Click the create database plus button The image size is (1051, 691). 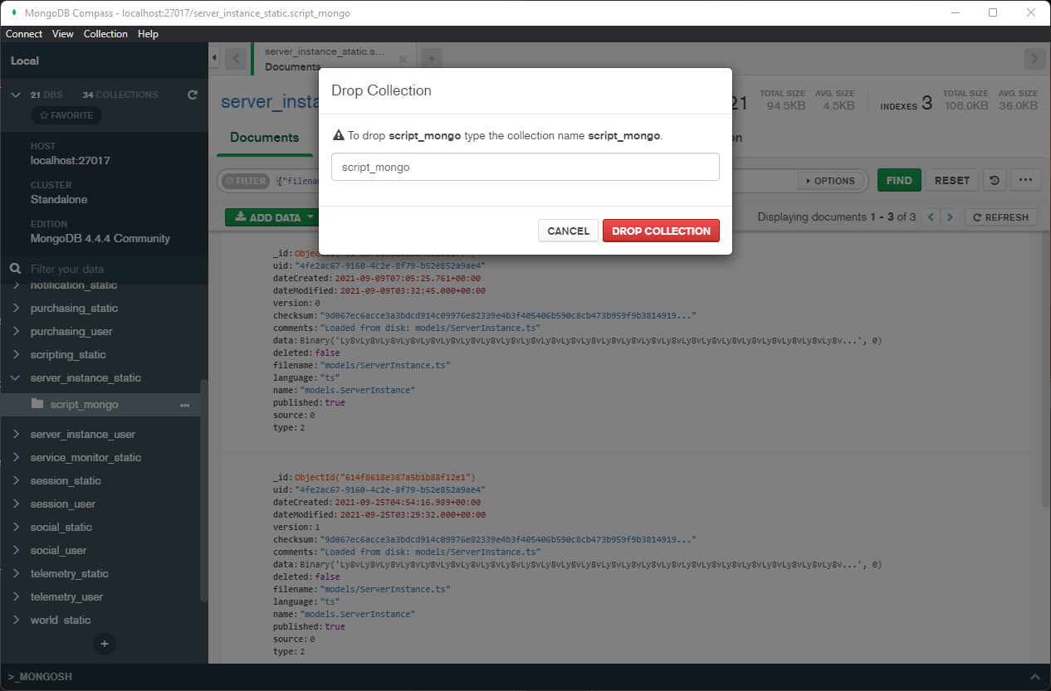coord(105,644)
